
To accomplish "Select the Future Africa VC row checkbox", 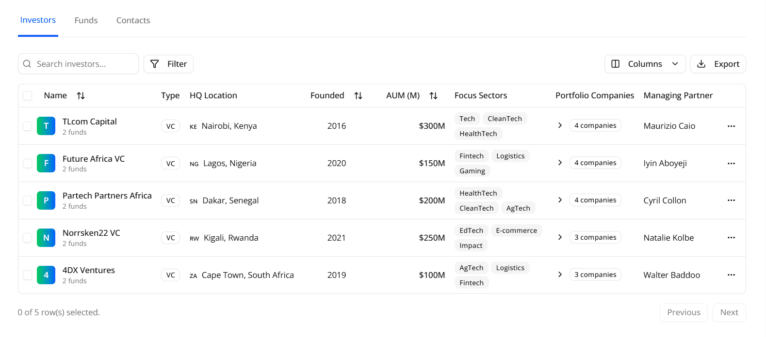I will [x=28, y=163].
